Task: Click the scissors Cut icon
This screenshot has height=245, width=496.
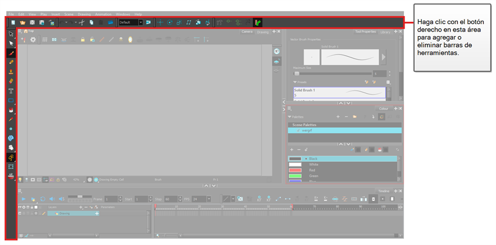Action: click(x=82, y=22)
